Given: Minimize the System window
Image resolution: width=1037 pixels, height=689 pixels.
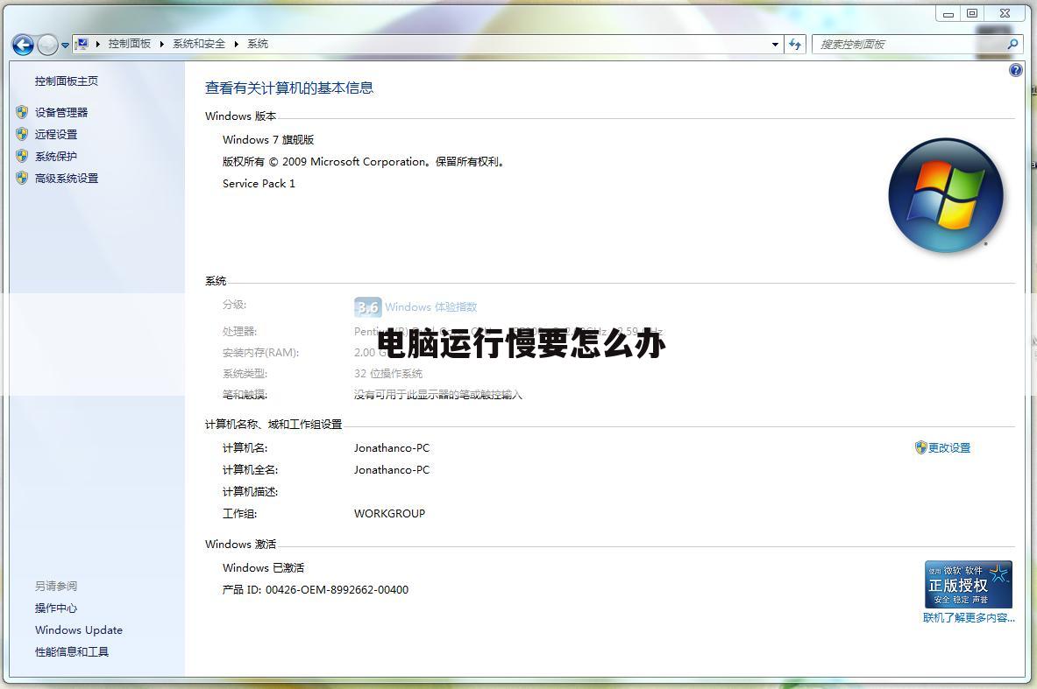Looking at the screenshot, I should pyautogui.click(x=948, y=13).
